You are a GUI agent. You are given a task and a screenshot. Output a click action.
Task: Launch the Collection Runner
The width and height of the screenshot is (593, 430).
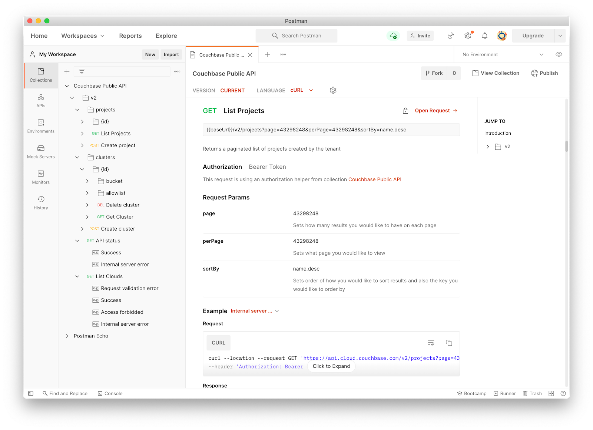tap(505, 393)
